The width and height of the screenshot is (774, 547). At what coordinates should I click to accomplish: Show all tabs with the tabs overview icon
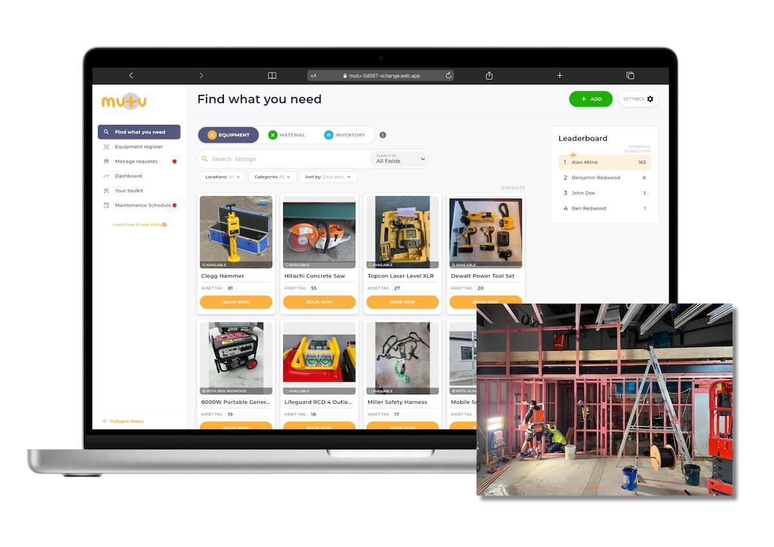point(630,75)
